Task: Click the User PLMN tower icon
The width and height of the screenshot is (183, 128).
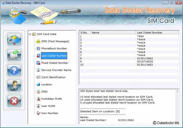Action: [38, 106]
